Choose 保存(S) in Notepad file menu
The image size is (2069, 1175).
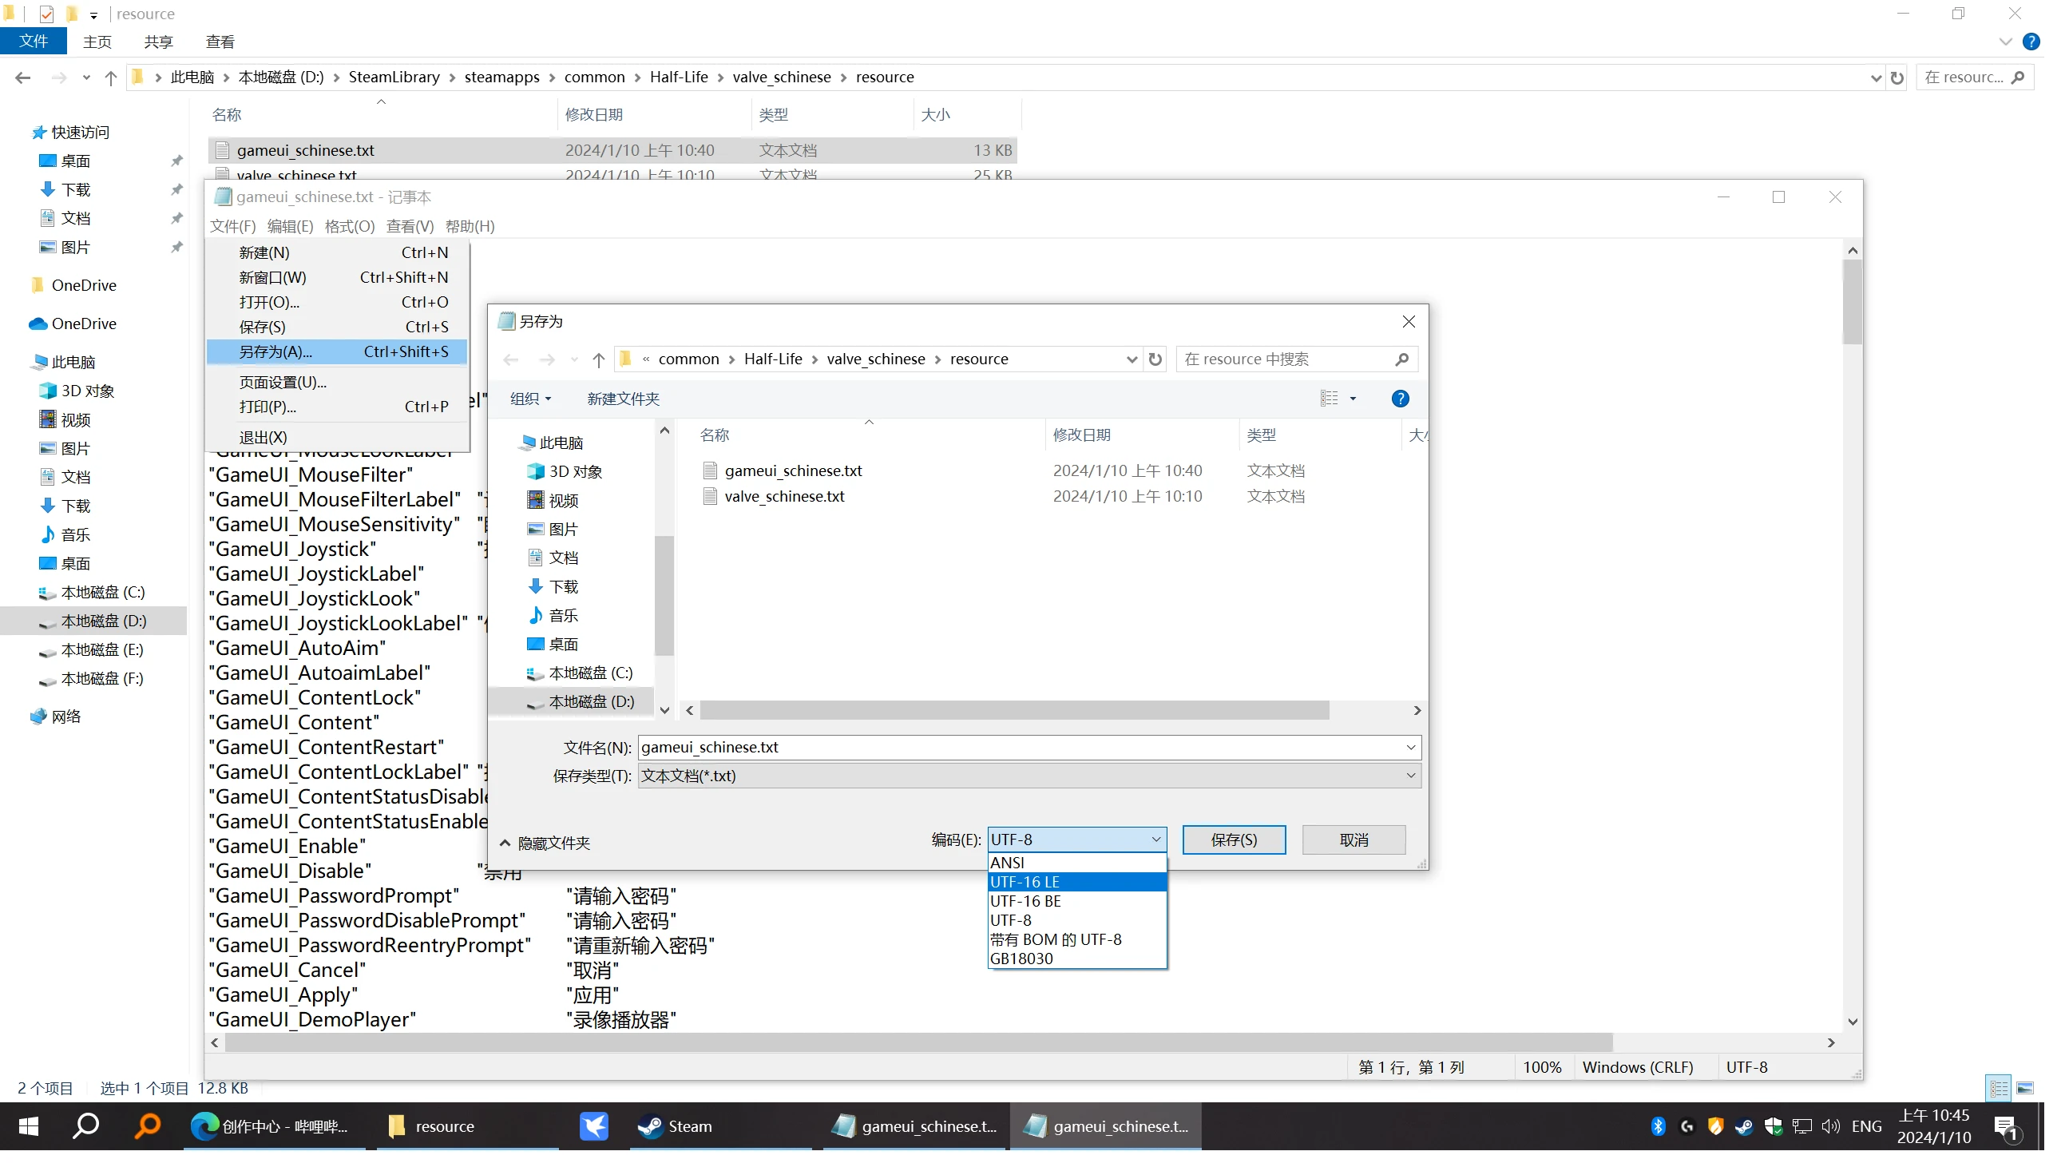coord(337,327)
